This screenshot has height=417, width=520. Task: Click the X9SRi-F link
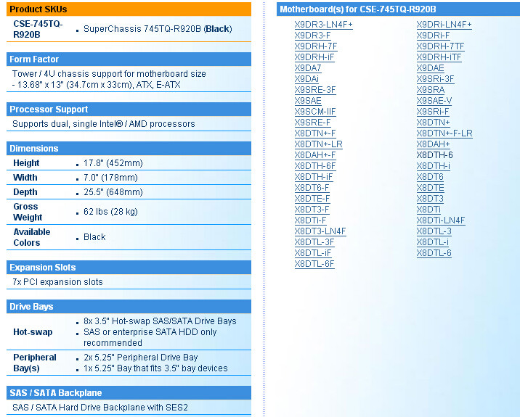click(433, 112)
